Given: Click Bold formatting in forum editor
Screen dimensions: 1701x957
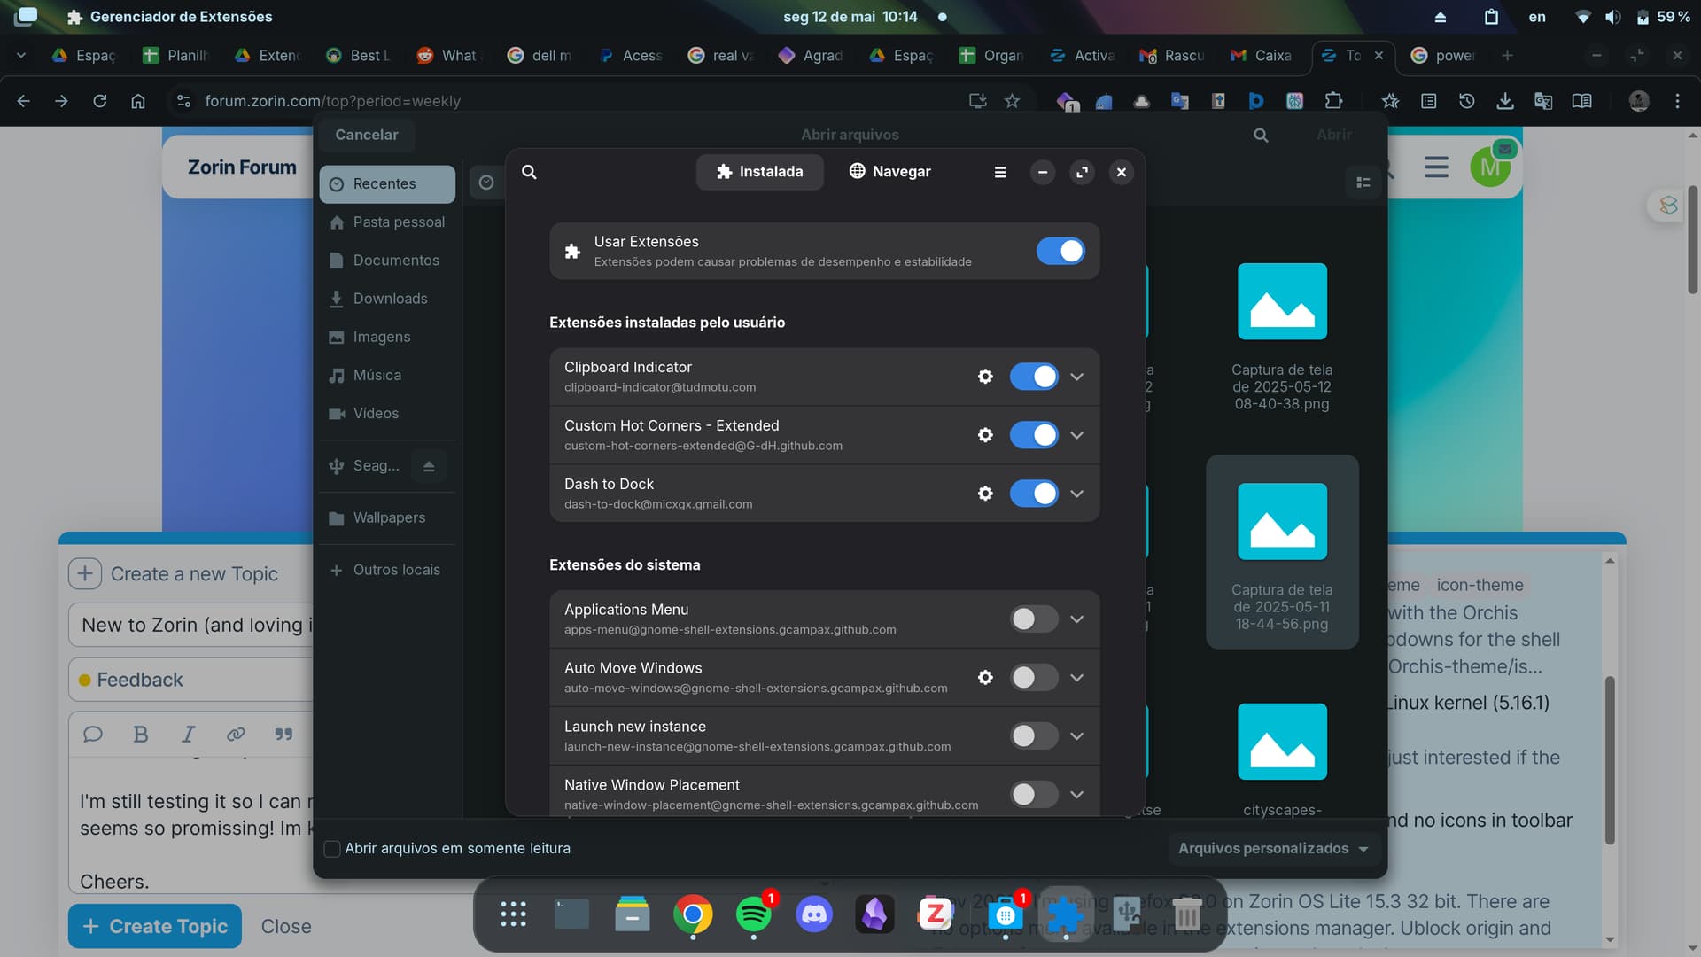Looking at the screenshot, I should [141, 735].
